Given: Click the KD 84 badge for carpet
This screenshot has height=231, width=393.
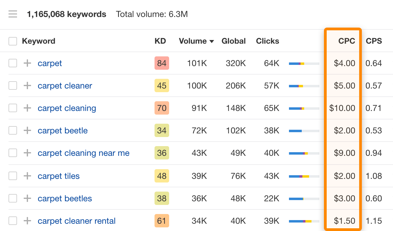Looking at the screenshot, I should coord(162,63).
